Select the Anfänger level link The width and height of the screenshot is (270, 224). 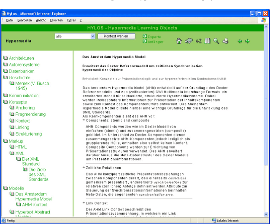click(155, 42)
